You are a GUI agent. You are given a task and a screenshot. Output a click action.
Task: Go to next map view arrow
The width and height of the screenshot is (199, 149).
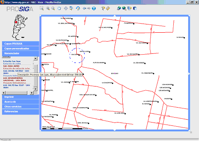(x=89, y=8)
